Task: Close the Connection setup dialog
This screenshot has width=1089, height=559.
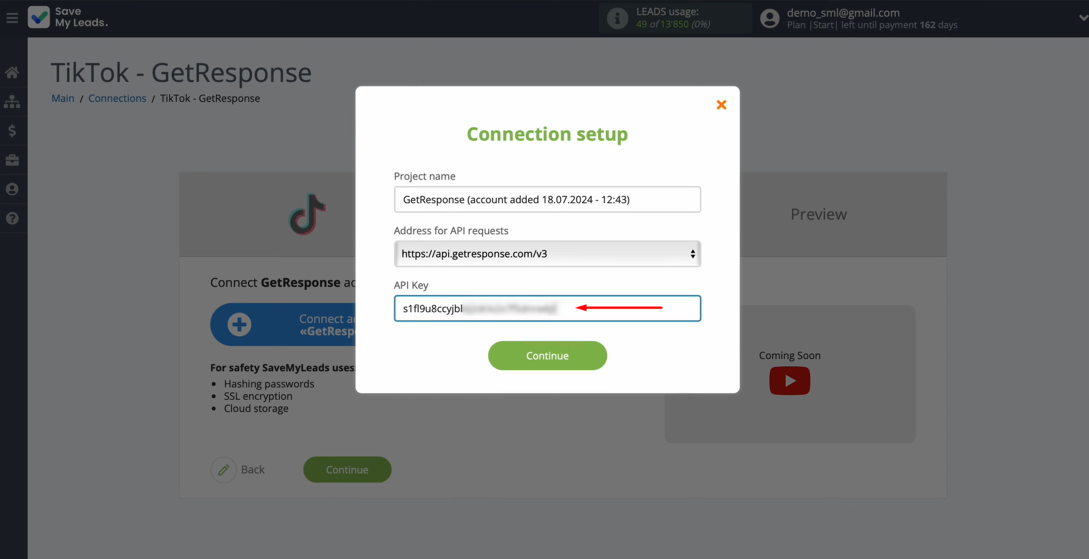Action: tap(721, 105)
